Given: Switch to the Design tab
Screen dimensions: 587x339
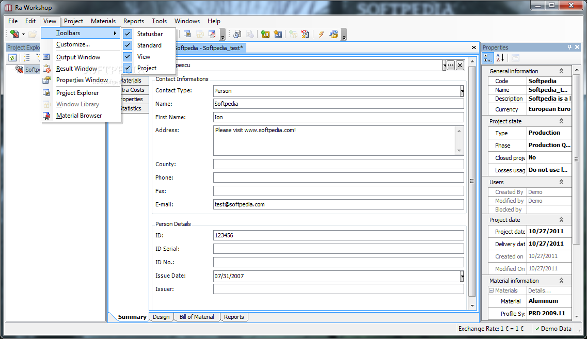Looking at the screenshot, I should pos(162,317).
